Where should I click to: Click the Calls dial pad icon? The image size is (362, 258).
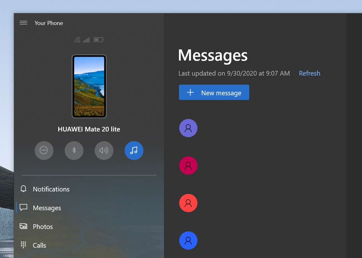click(x=23, y=245)
